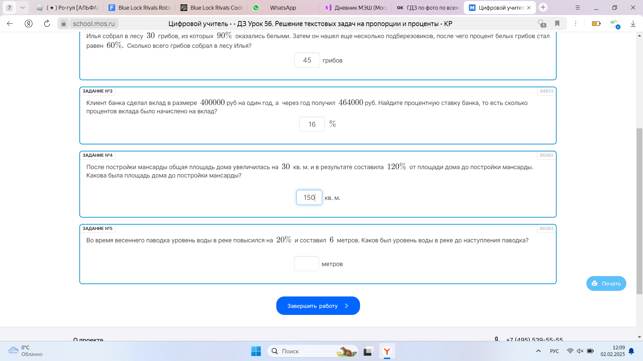Switch to the Дневник МЭШ tab

point(356,8)
